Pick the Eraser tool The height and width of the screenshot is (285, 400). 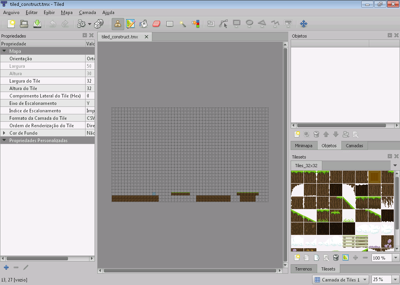156,23
